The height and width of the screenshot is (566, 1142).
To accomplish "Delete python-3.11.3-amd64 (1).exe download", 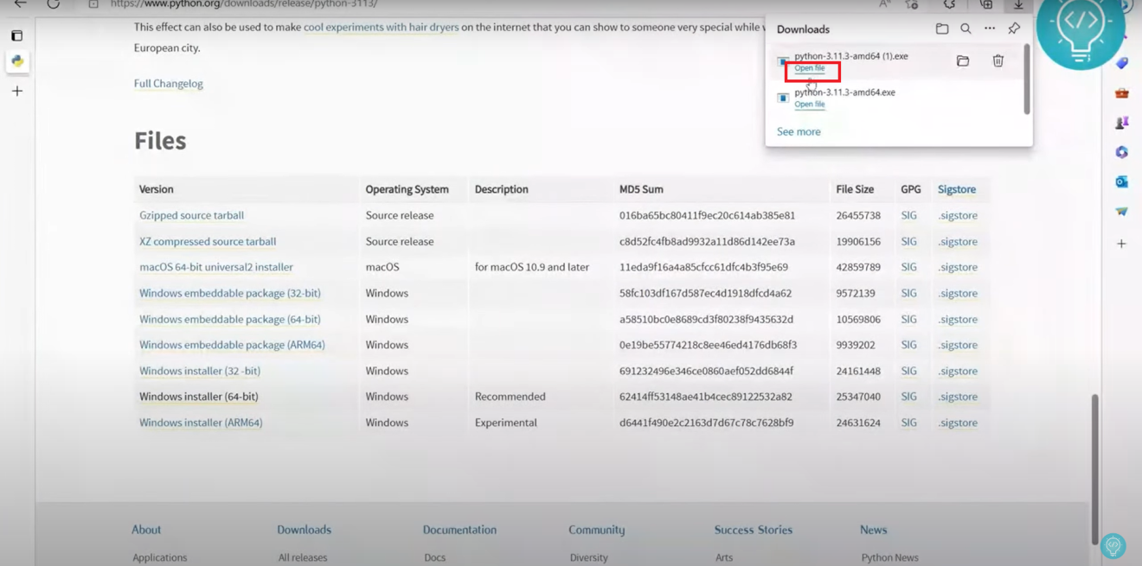I will pos(998,61).
